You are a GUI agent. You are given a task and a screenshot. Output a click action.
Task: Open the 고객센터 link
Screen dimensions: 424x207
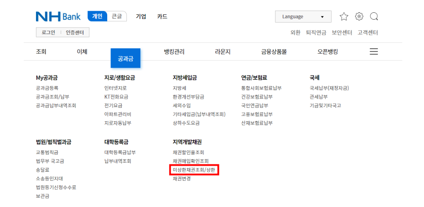point(368,33)
